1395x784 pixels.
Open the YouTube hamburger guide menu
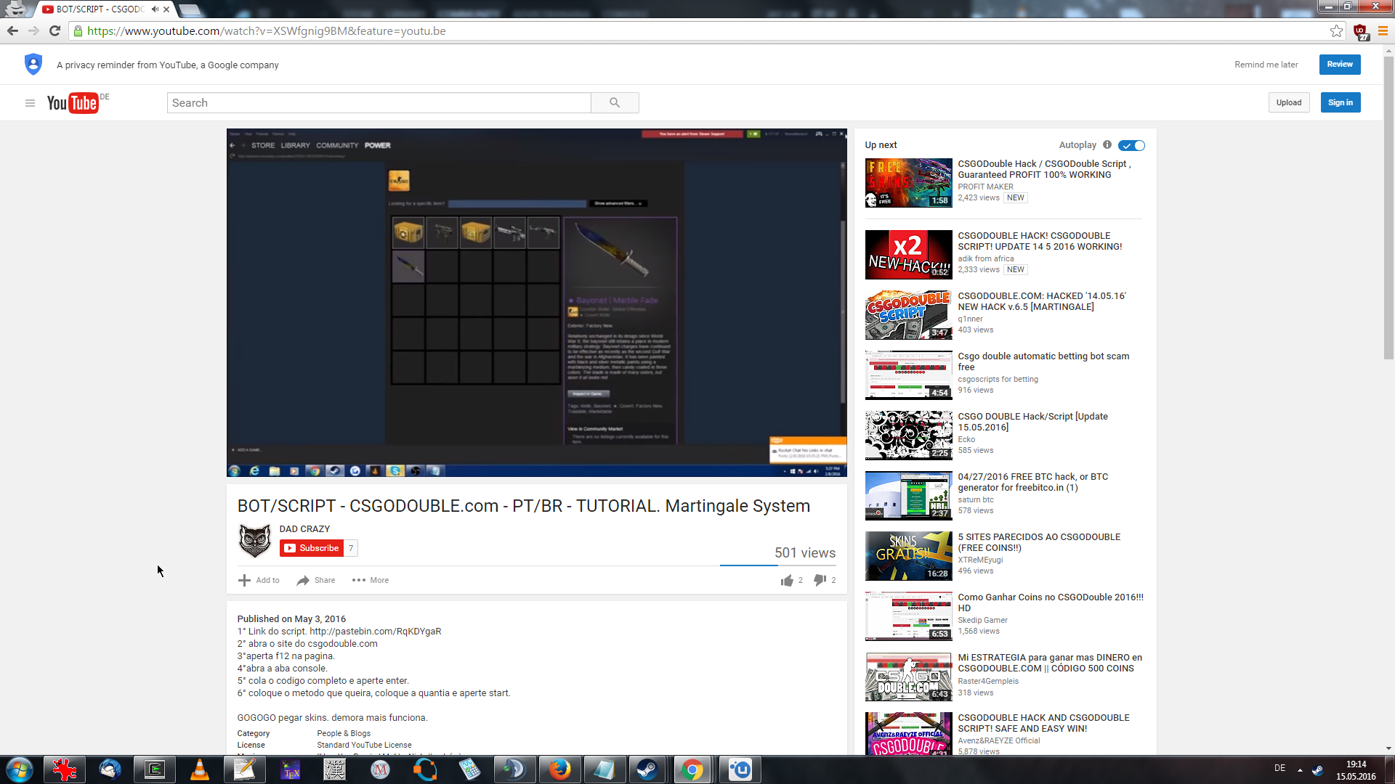coord(30,103)
